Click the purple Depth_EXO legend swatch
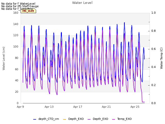This screenshot has height=124, width=165. (89, 119)
